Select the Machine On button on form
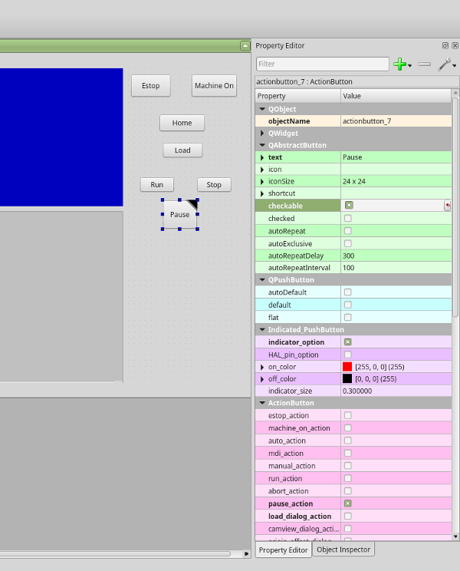 (x=214, y=86)
